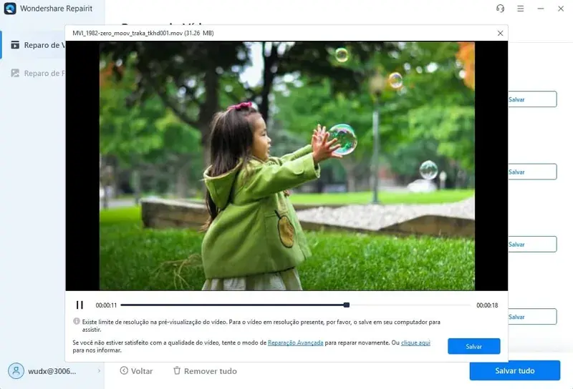The width and height of the screenshot is (573, 389).
Task: Click the user avatar icon for wudx account
Action: [16, 370]
